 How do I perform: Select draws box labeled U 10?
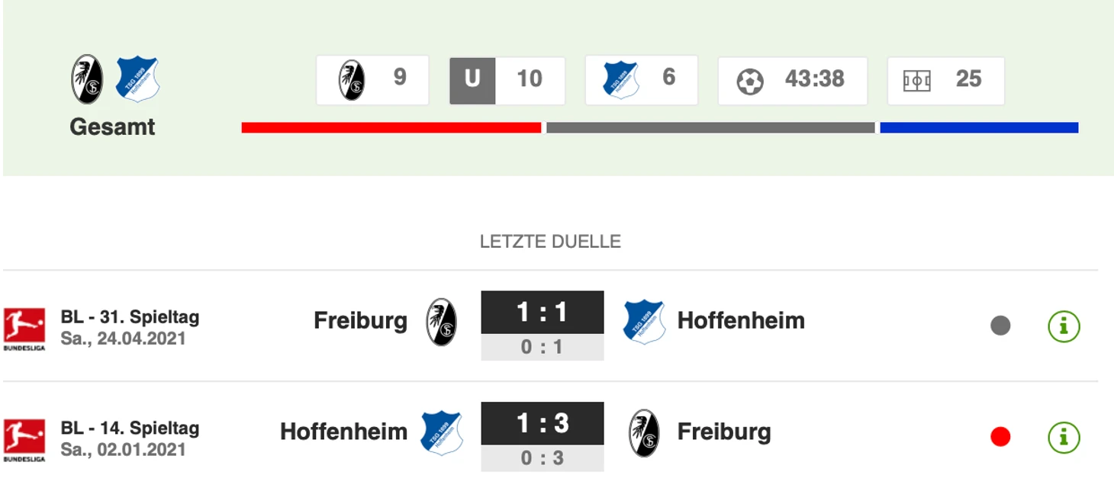507,80
